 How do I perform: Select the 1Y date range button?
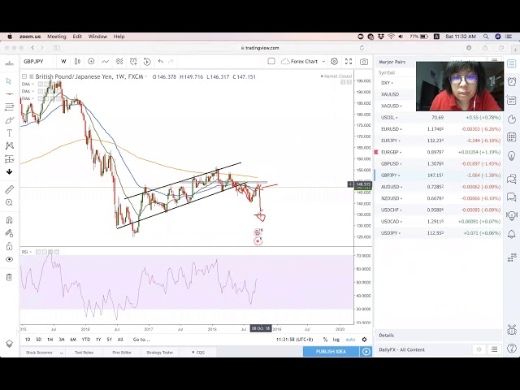[98, 340]
